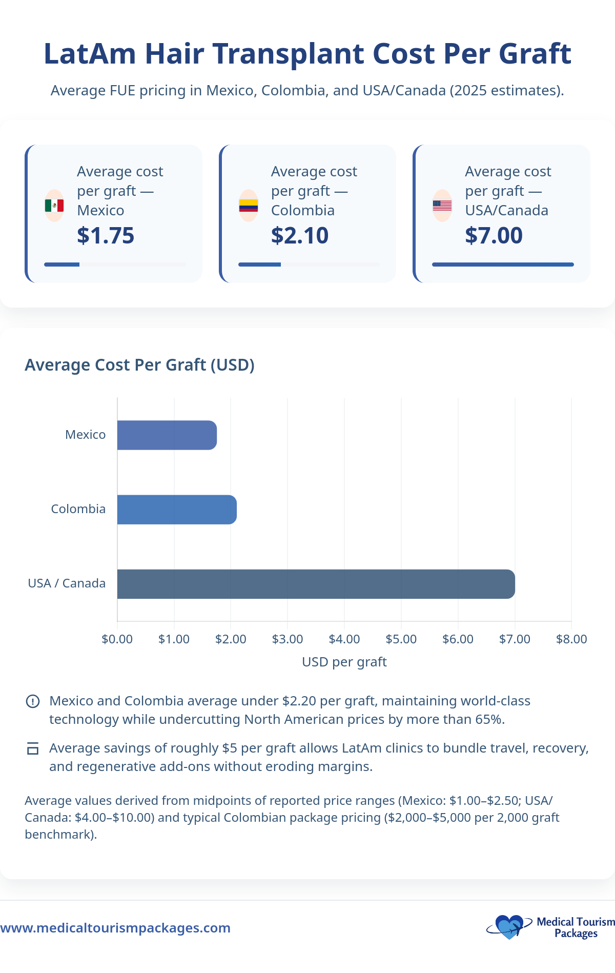Image resolution: width=615 pixels, height=973 pixels.
Task: Click the $1.75 Mexico price value
Action: coord(106,236)
